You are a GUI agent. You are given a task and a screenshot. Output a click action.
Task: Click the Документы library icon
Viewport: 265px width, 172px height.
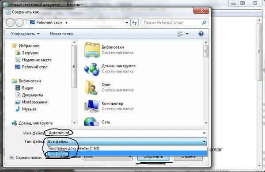click(18, 95)
